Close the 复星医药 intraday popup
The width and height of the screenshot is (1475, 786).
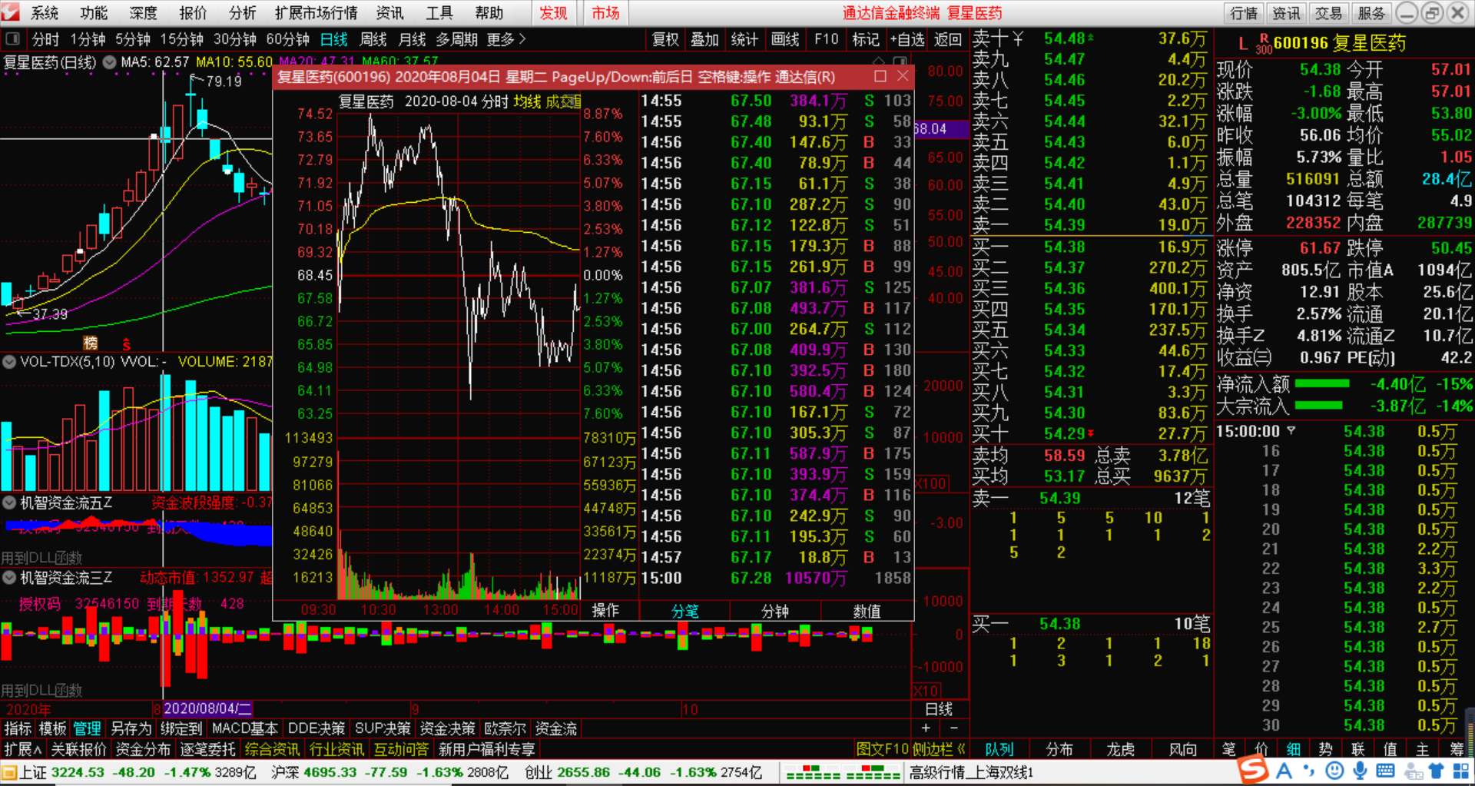pos(903,76)
